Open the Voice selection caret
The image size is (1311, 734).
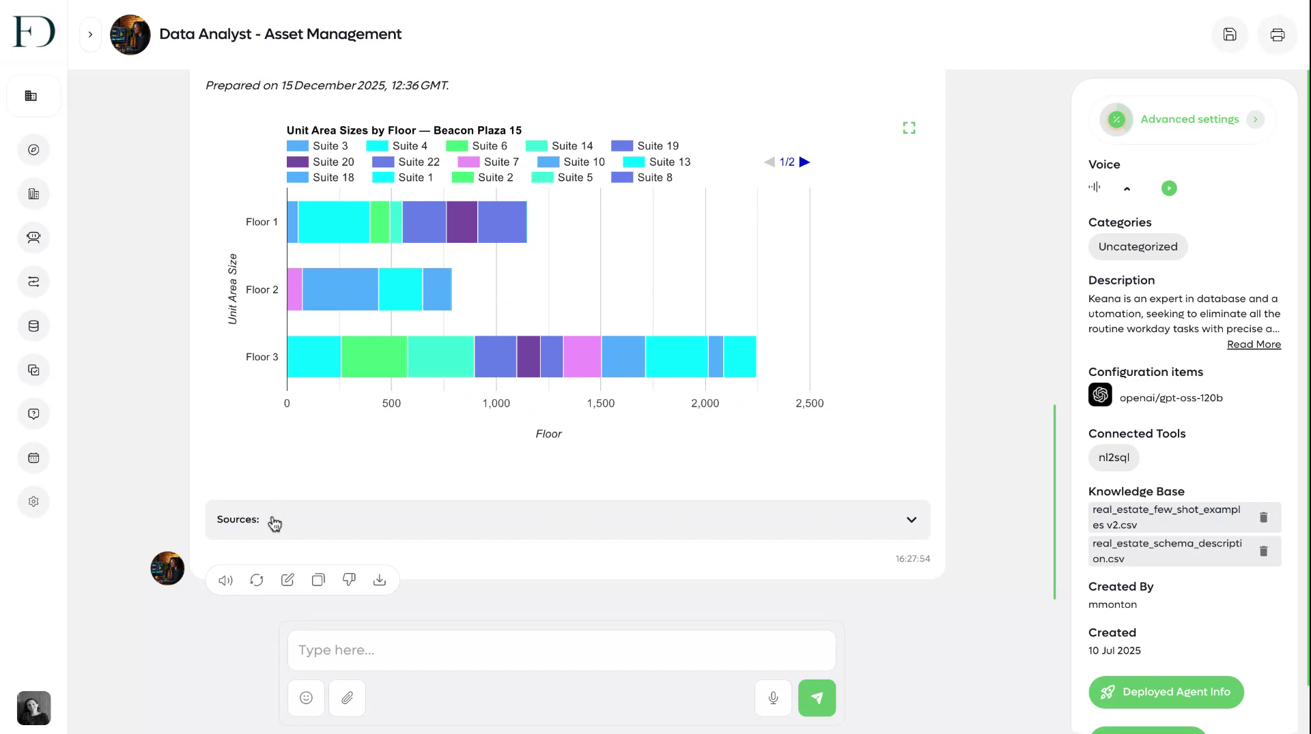click(x=1127, y=189)
